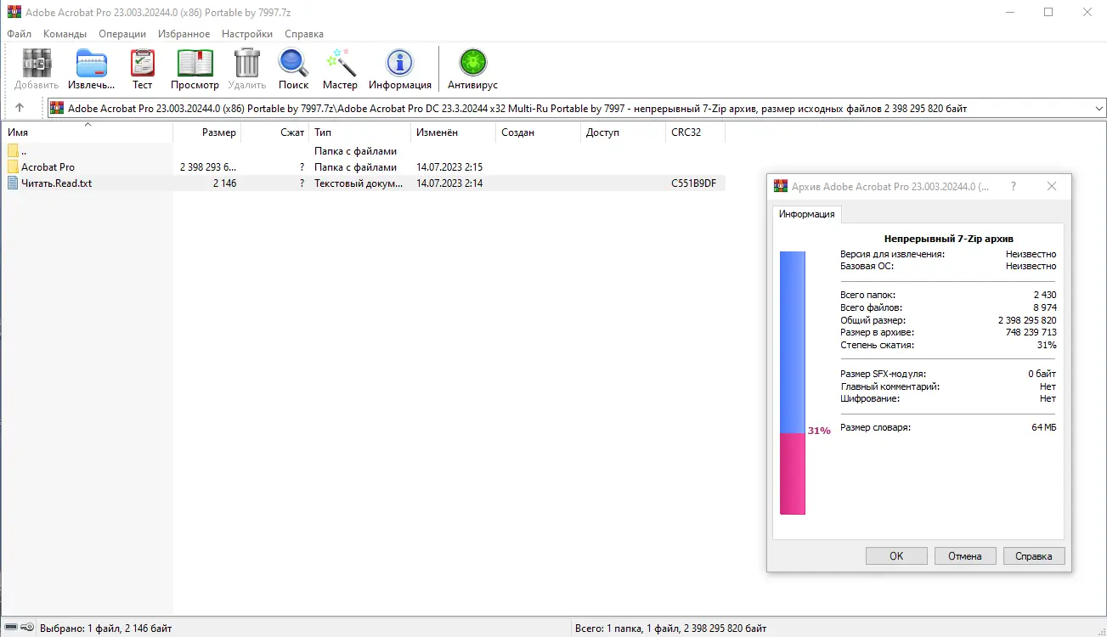Image resolution: width=1107 pixels, height=637 pixels.
Task: Click the parent folder ".." icon
Action: [x=13, y=151]
